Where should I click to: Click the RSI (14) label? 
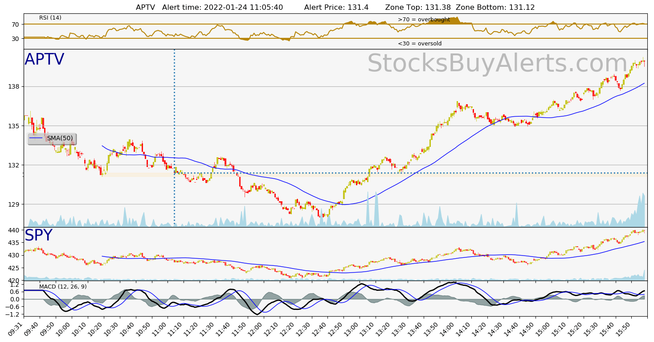pyautogui.click(x=50, y=18)
